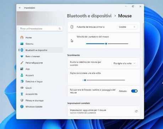Click the mouse icon beside primary button setting
This screenshot has width=163, height=129.
click(72, 27)
